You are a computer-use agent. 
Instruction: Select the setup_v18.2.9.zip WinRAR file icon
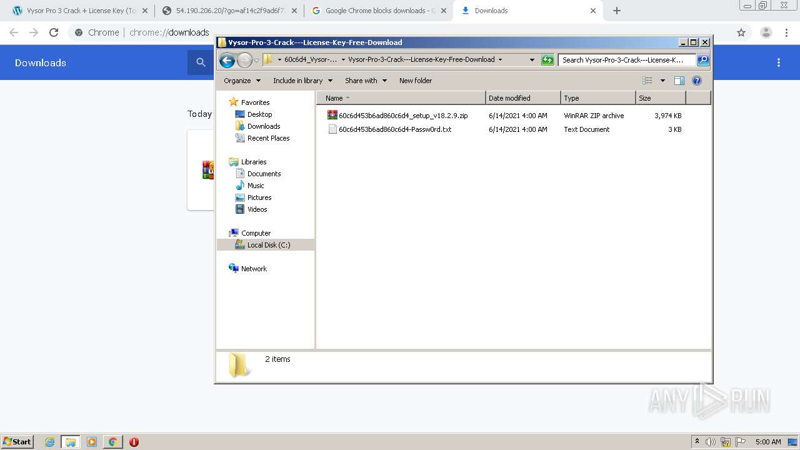click(332, 116)
